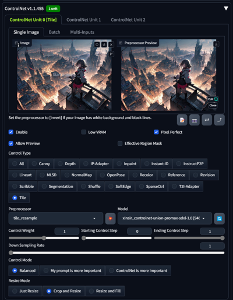
Task: Select ControlNet is more important mode
Action: click(x=138, y=271)
